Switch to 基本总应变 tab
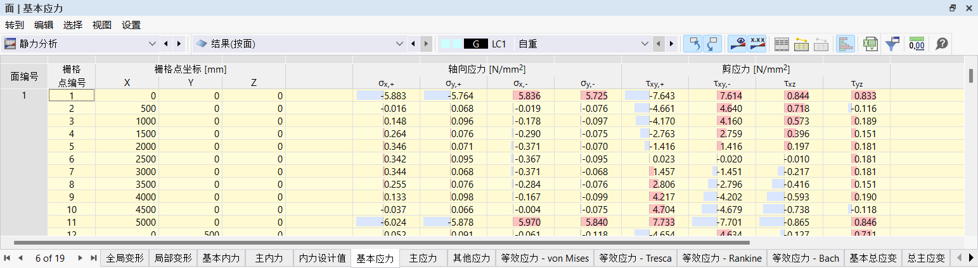This screenshot has height=268, width=978. pos(873,258)
